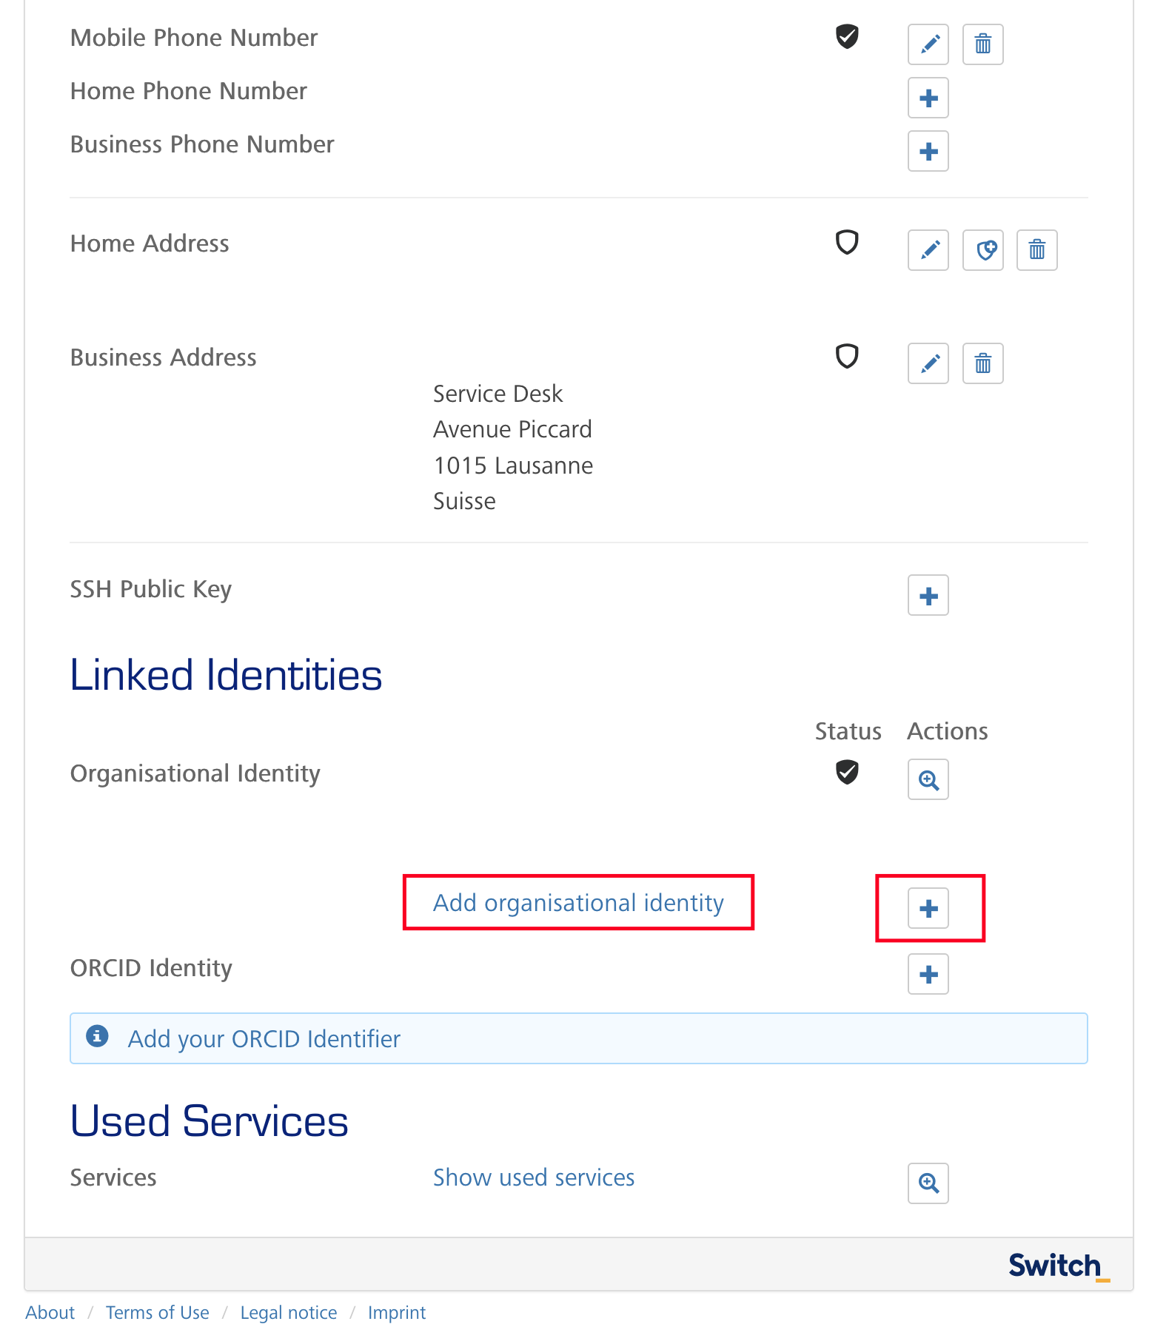Viewport: 1149px width, 1344px height.
Task: Open the Terms of Use page
Action: pos(157,1313)
